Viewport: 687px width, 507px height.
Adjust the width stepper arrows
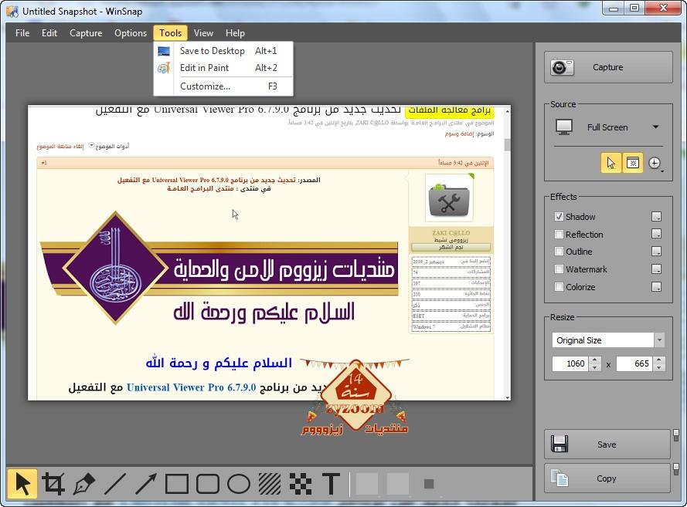point(594,363)
